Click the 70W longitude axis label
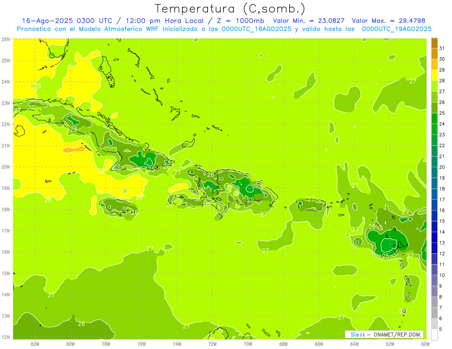 [248, 344]
